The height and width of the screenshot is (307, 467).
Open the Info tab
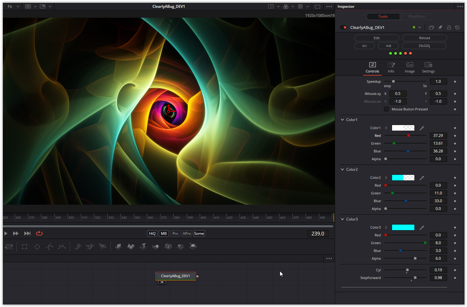tap(391, 67)
